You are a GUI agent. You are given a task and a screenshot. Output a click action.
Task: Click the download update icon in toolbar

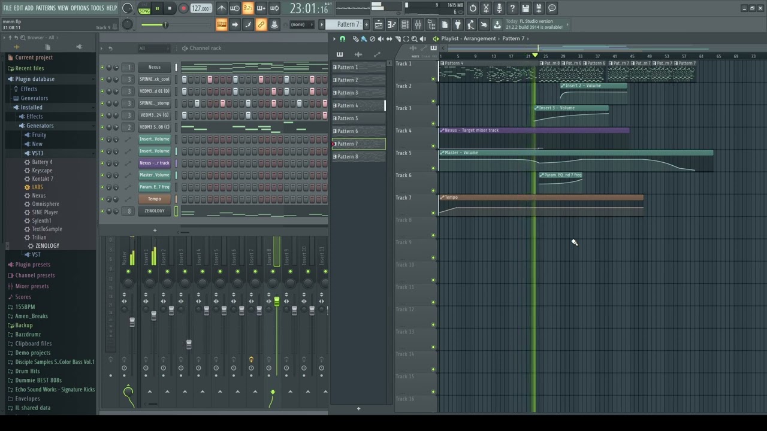click(497, 25)
